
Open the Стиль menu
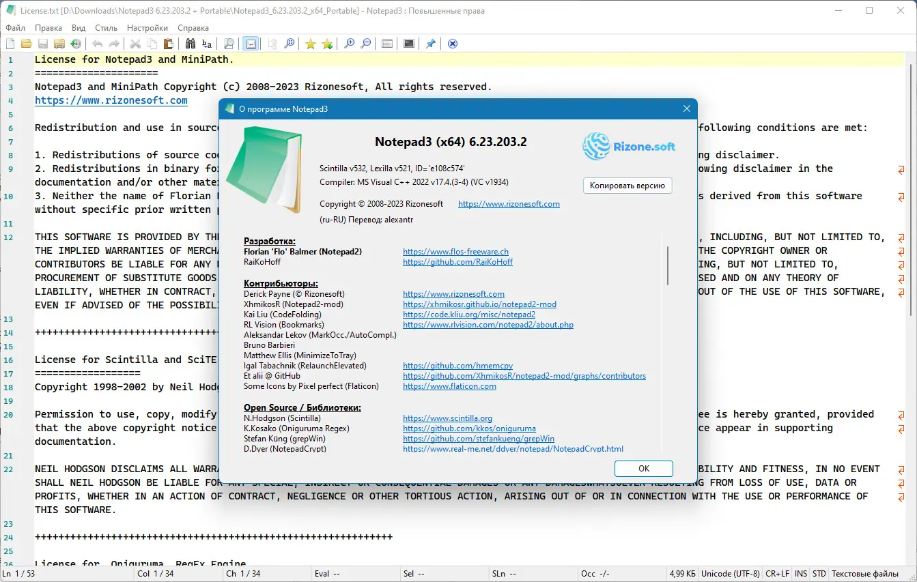click(x=106, y=27)
